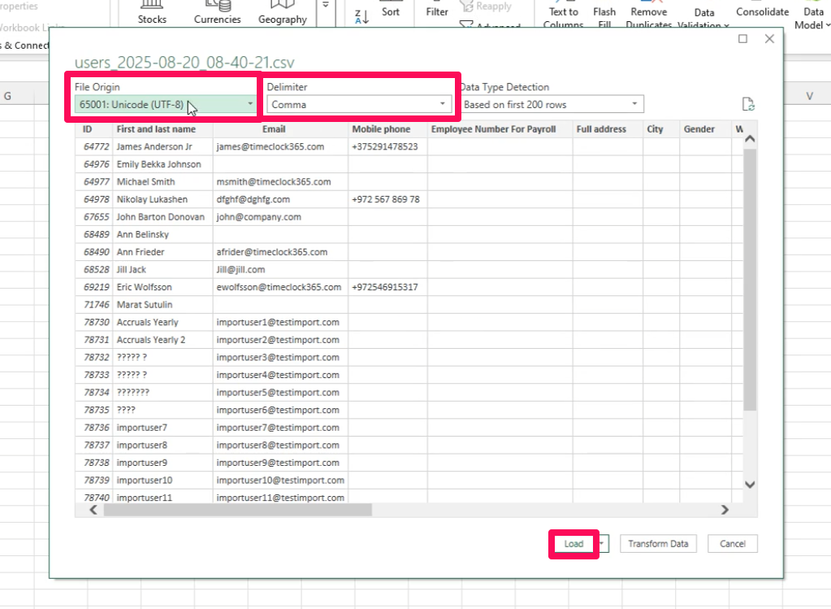Screen dimensions: 831x609
Task: Click the Consolidate ribbon command
Action: (x=762, y=12)
